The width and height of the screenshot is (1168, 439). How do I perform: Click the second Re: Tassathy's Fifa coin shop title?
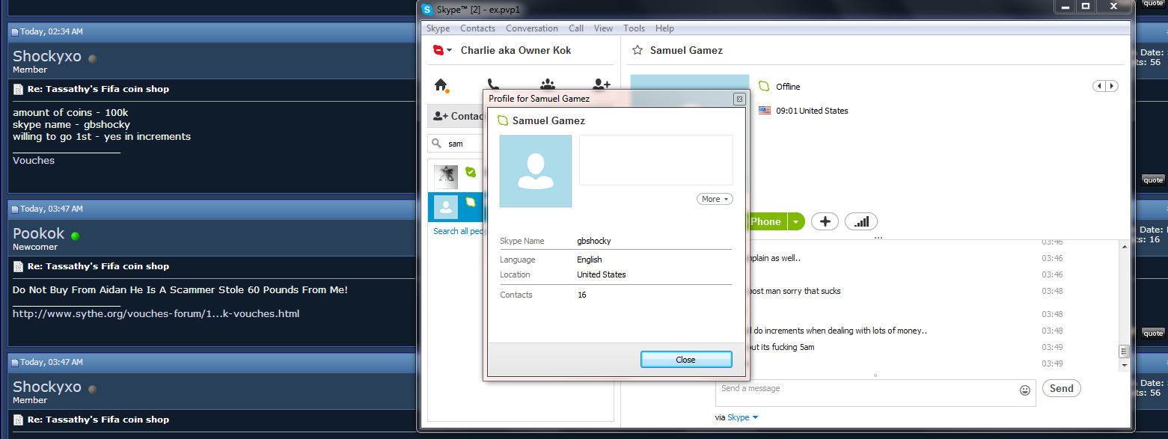click(x=98, y=266)
